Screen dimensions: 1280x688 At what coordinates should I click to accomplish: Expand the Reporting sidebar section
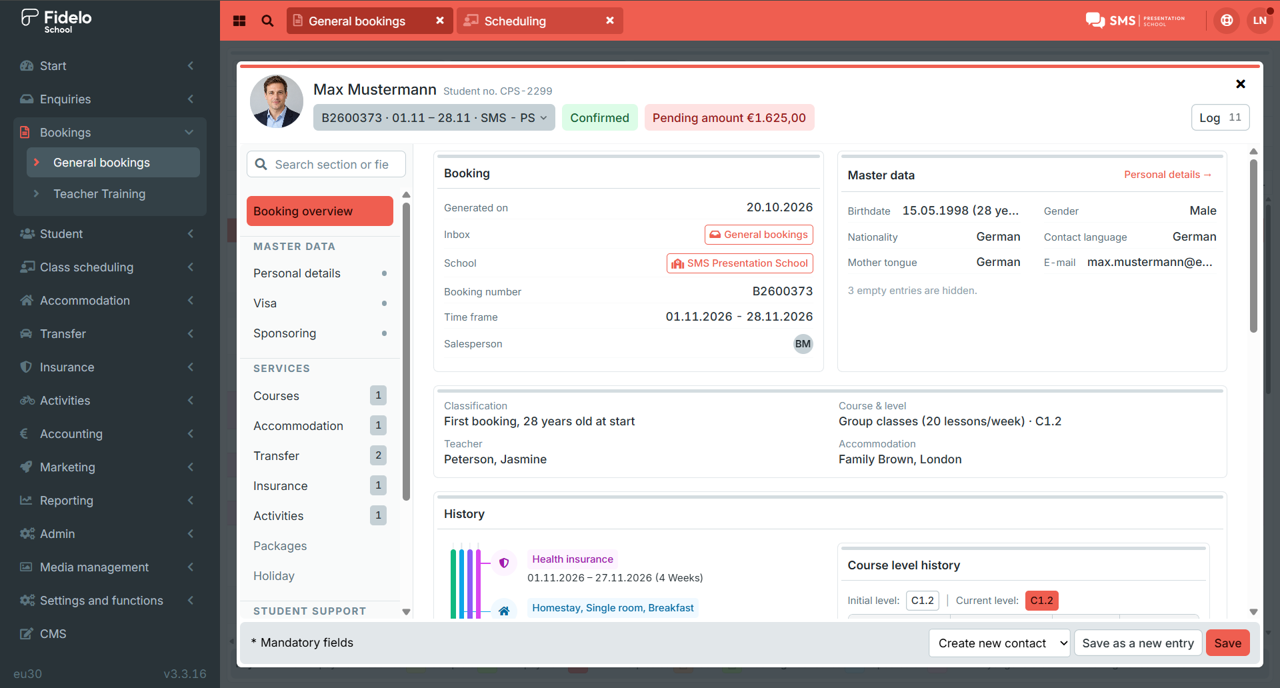(110, 501)
